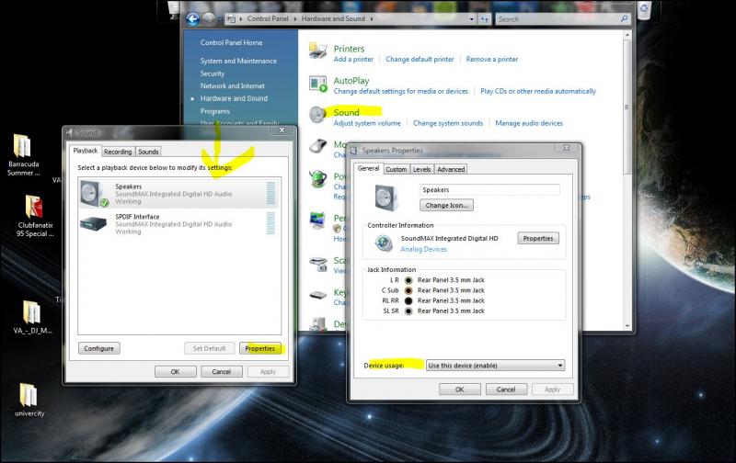Click the Change Icon button
The image size is (736, 463).
[446, 205]
